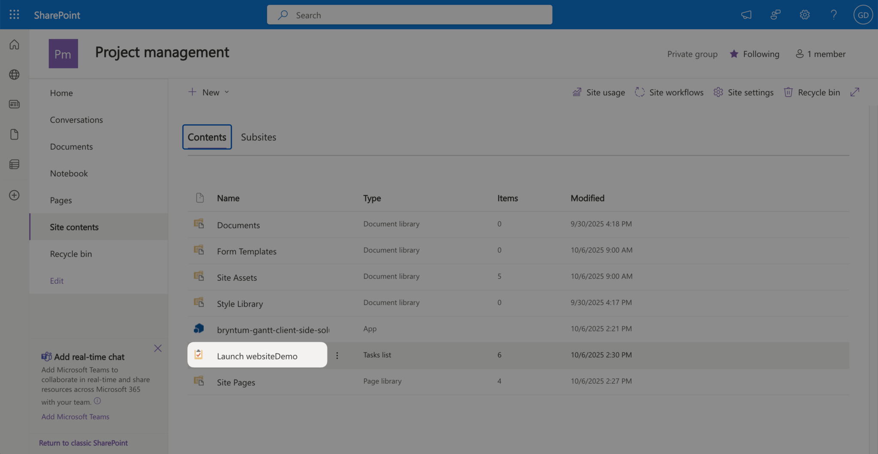Click the Add Microsoft Teams link
The image size is (878, 454).
point(75,417)
